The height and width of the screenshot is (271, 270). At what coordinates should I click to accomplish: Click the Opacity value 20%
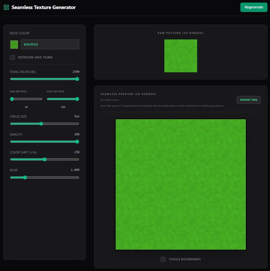77,134
